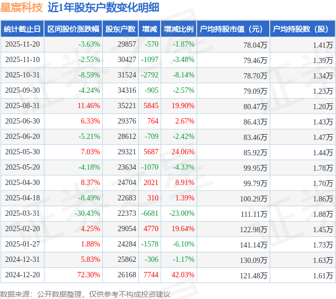The image size is (336, 299).
Task: Click the -30.43% price change cell
Action: tap(87, 213)
